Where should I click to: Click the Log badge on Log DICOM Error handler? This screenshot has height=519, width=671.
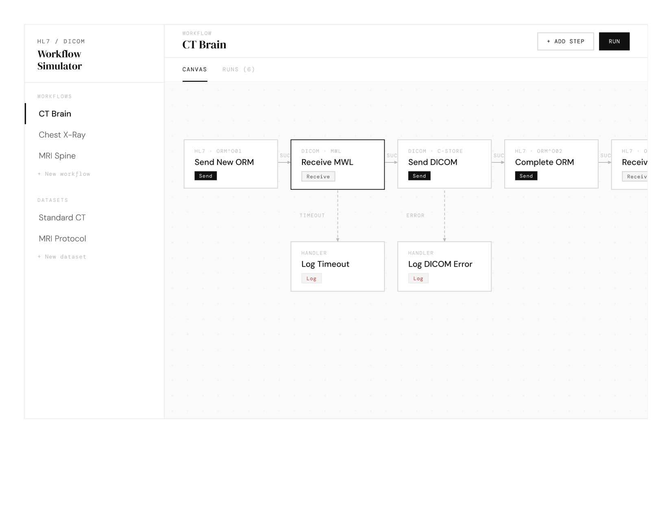pyautogui.click(x=418, y=278)
